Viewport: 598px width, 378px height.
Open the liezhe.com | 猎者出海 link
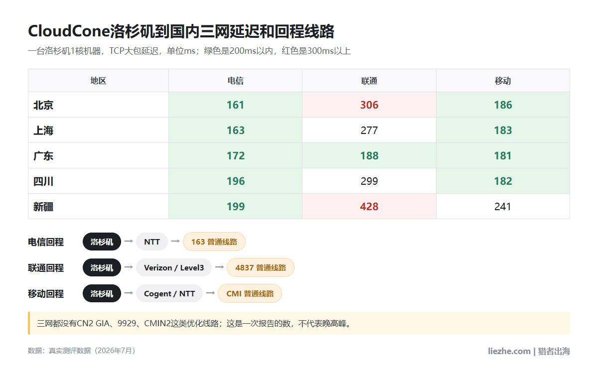[529, 351]
